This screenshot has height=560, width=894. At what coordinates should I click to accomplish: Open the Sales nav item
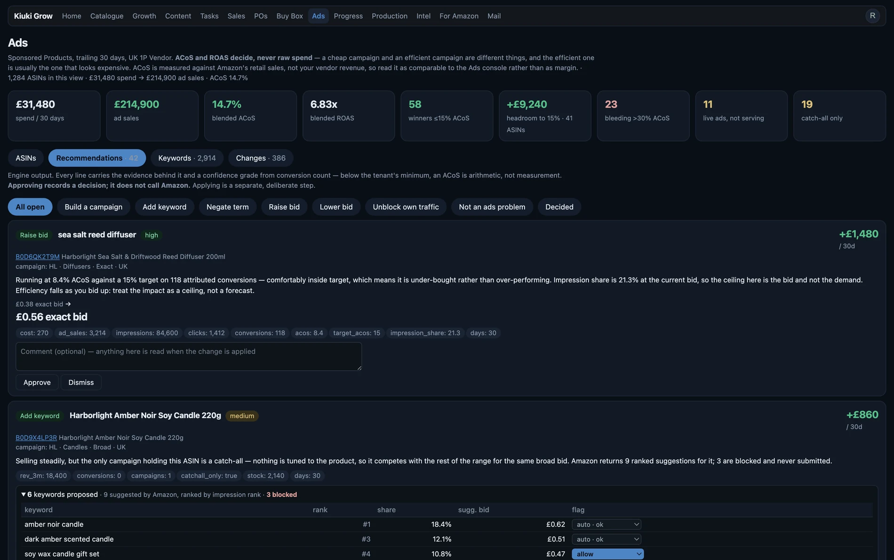point(236,16)
